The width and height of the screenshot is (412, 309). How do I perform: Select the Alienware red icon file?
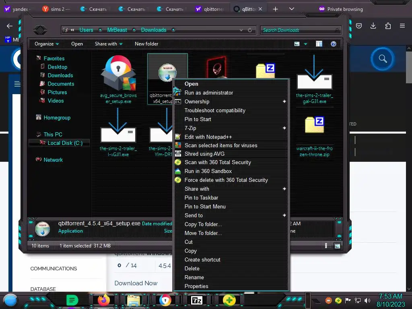(x=217, y=68)
